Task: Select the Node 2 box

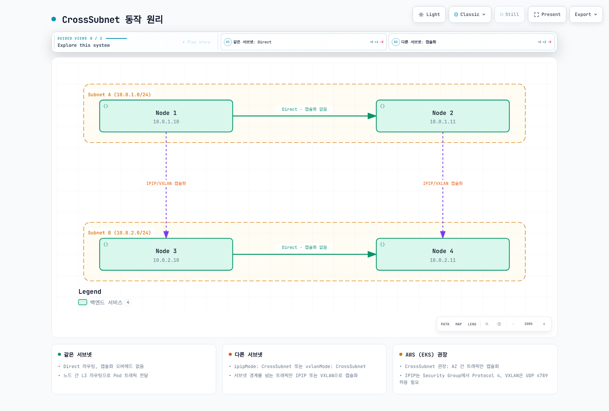Action: 443,116
